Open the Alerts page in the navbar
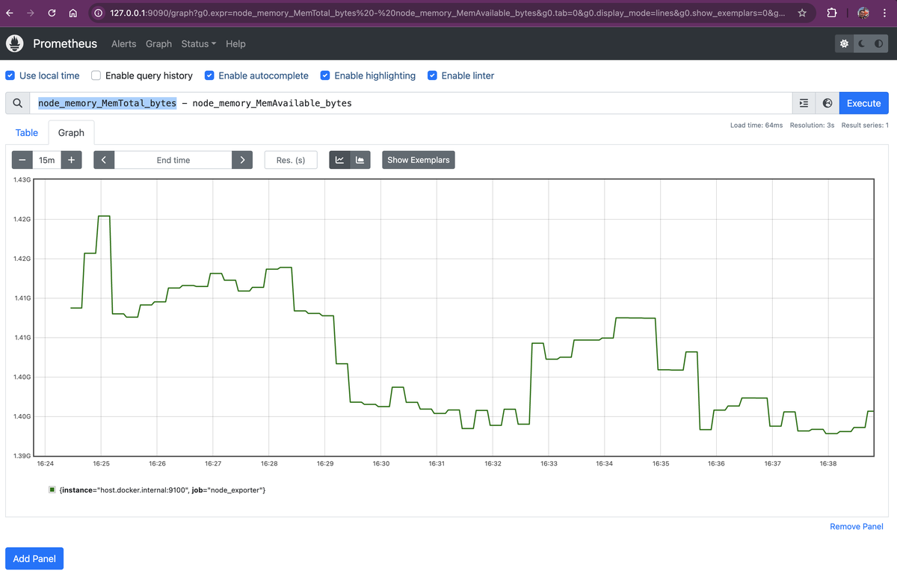The height and width of the screenshot is (580, 897). (x=124, y=44)
